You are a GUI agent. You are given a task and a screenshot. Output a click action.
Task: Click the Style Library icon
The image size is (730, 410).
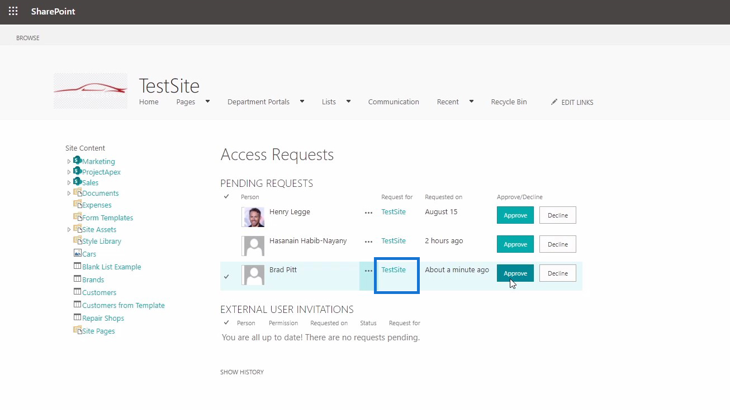pos(78,240)
